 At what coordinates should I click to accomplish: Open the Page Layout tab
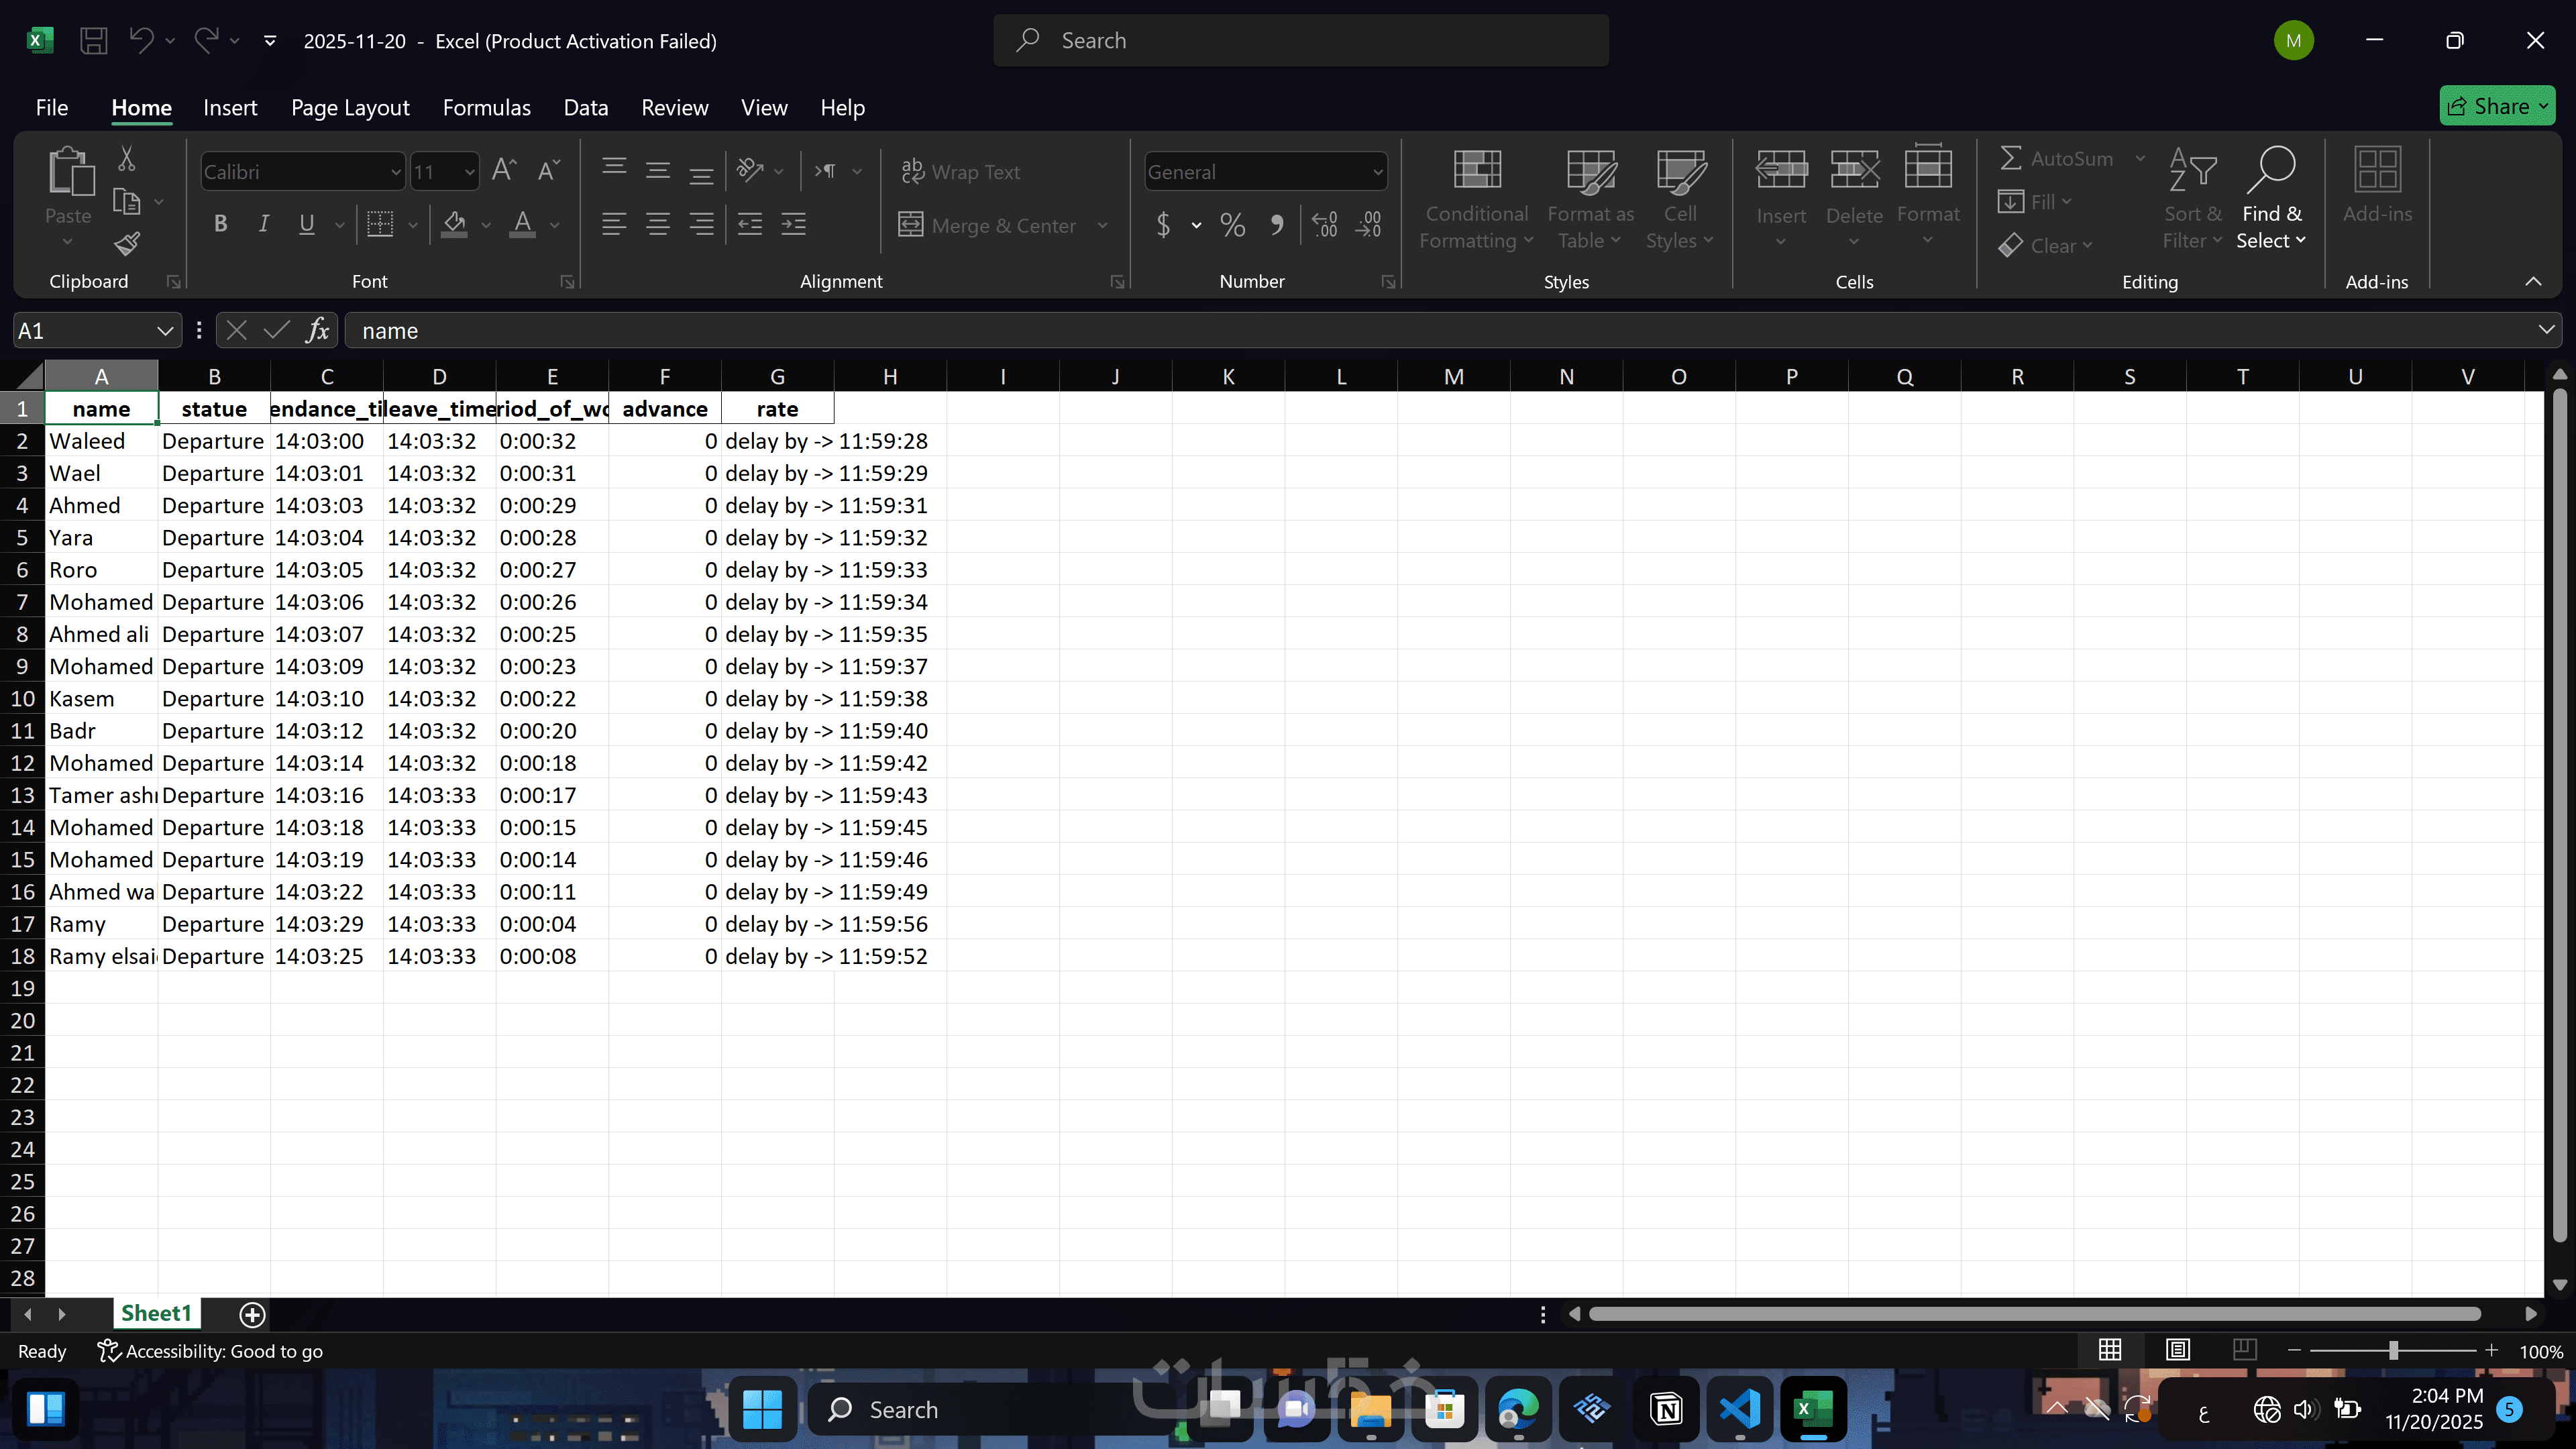[350, 107]
